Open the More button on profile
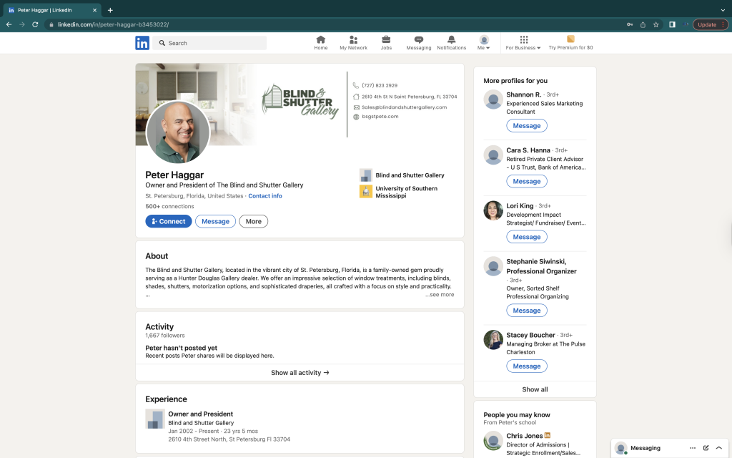The image size is (732, 458). click(253, 222)
